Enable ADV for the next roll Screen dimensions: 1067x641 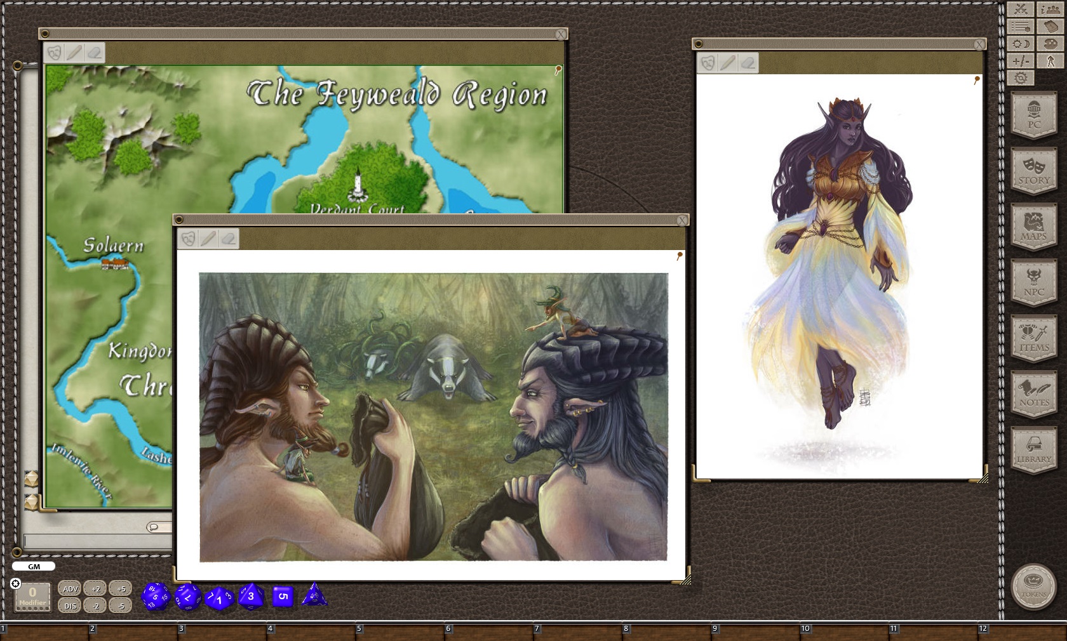point(69,587)
